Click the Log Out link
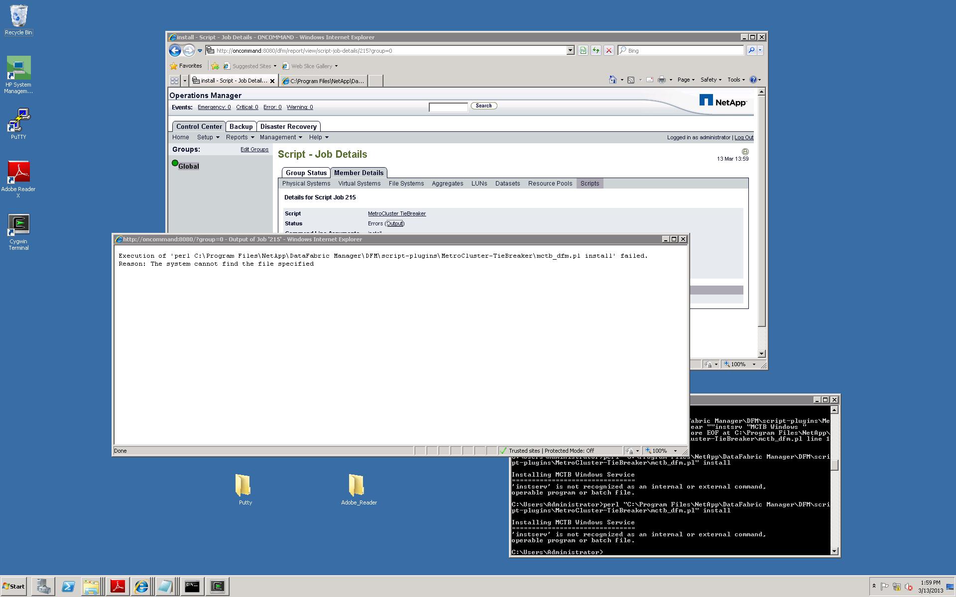Viewport: 956px width, 597px height. (x=743, y=137)
